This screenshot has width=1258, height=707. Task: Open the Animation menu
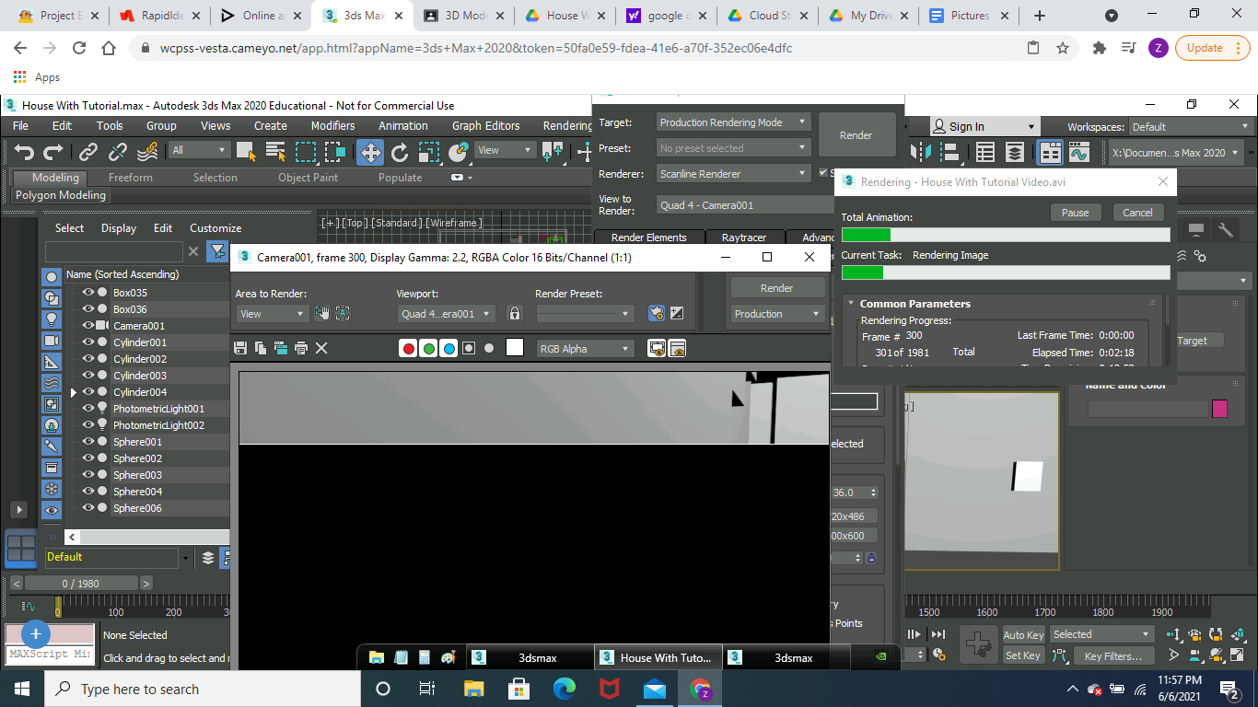tap(403, 126)
